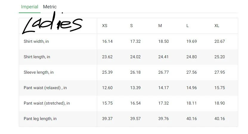Click small stretched waist value 16.54
This screenshot has width=248, height=134.
pyautogui.click(x=135, y=103)
